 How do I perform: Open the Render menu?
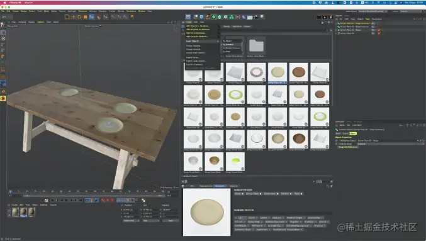click(121, 11)
